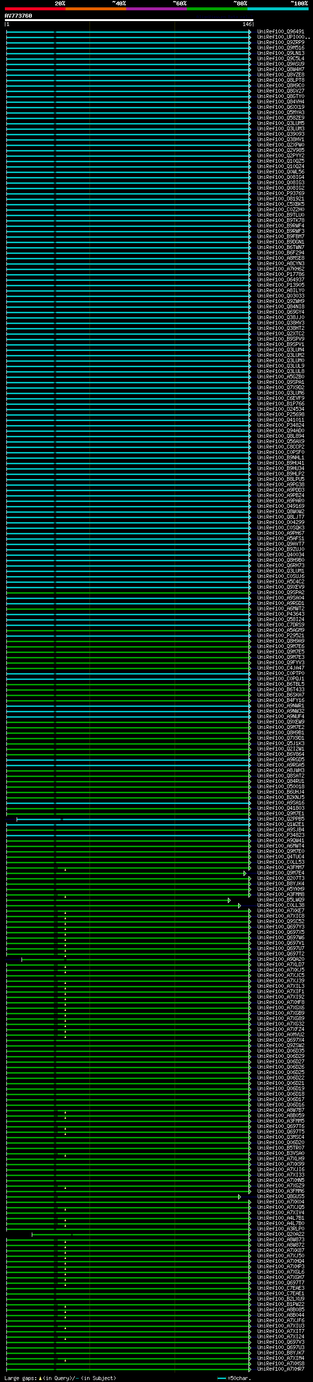Click the hit label UniRef100_A7XHF8
313x1382 pixels.
[280, 1002]
